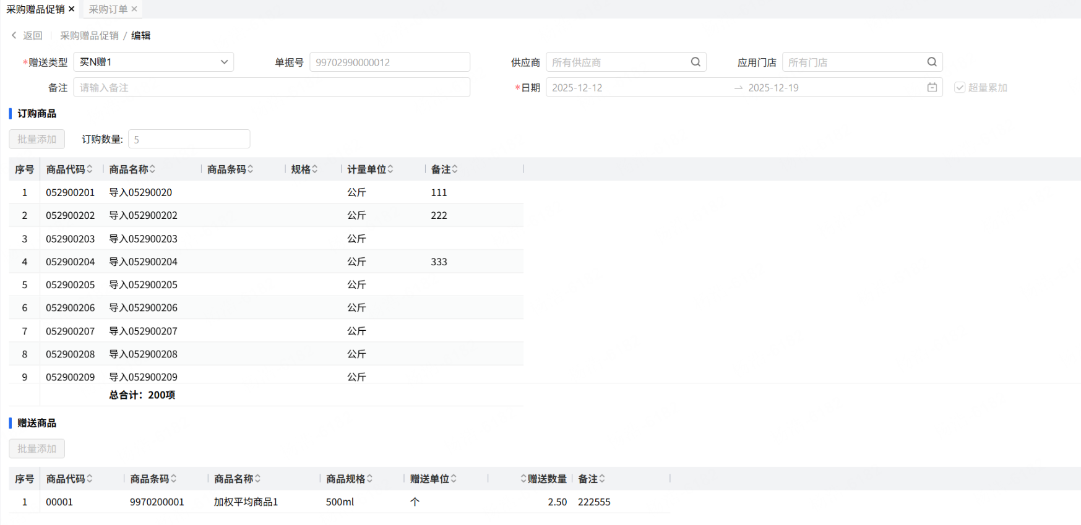Viewport: 1081px width, 525px height.
Task: Go back via the 返回 link
Action: tap(33, 36)
